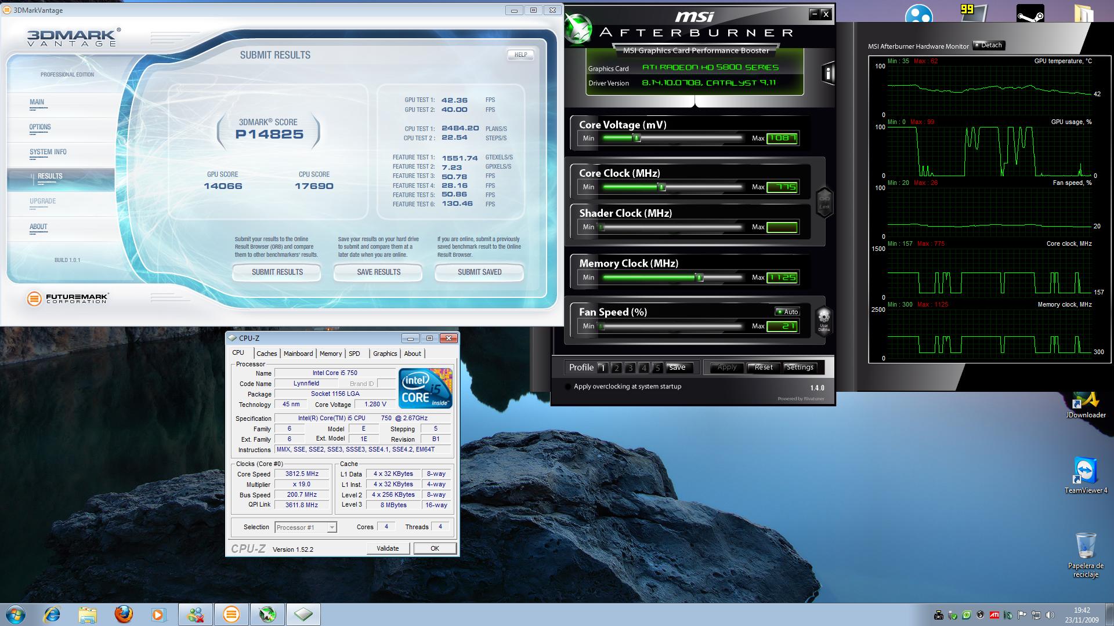Viewport: 1114px width, 626px height.
Task: Detach the Afterburner Hardware Monitor
Action: pyautogui.click(x=989, y=45)
